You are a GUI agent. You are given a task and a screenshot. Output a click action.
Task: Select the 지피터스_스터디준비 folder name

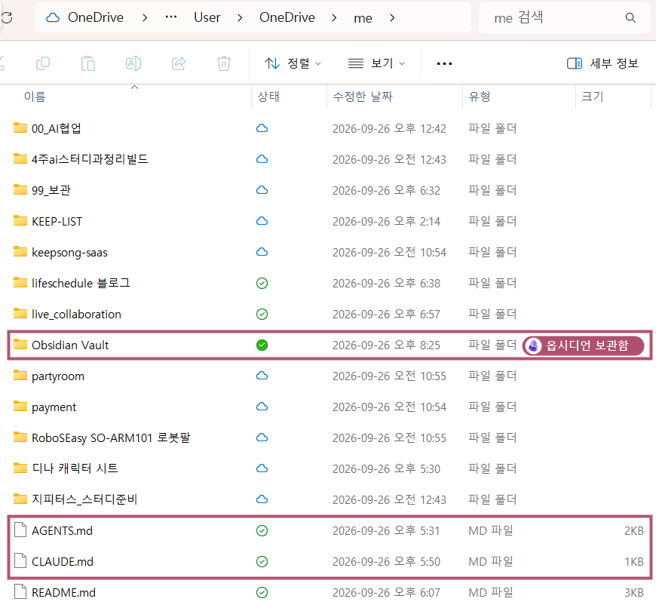(x=84, y=499)
